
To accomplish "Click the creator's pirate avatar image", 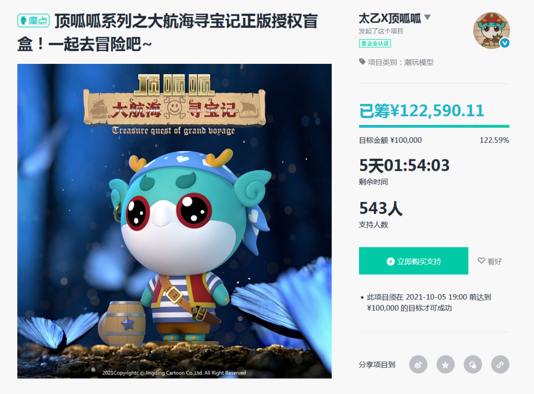I will [491, 30].
